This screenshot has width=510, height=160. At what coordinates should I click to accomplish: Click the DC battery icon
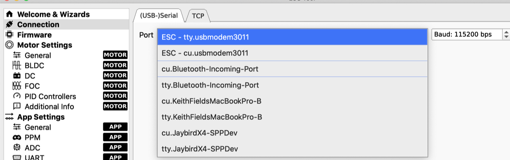tap(17, 76)
